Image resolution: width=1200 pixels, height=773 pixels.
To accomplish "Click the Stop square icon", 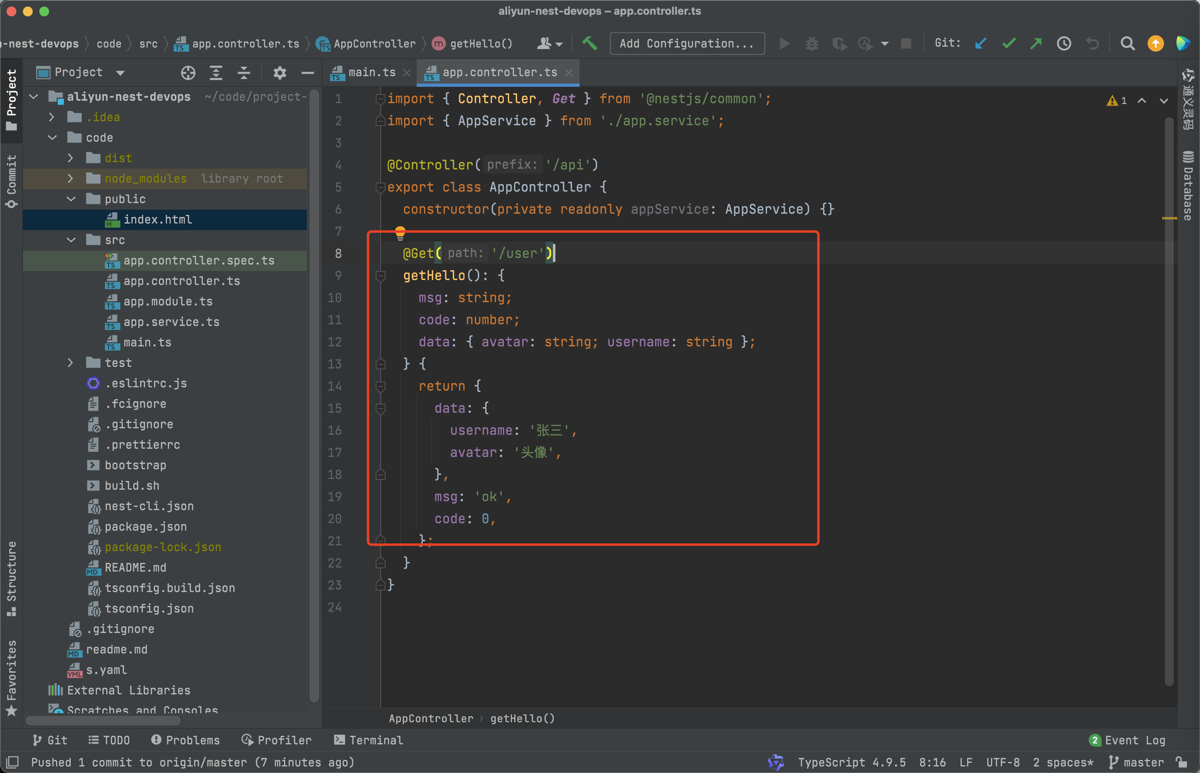I will (x=905, y=44).
